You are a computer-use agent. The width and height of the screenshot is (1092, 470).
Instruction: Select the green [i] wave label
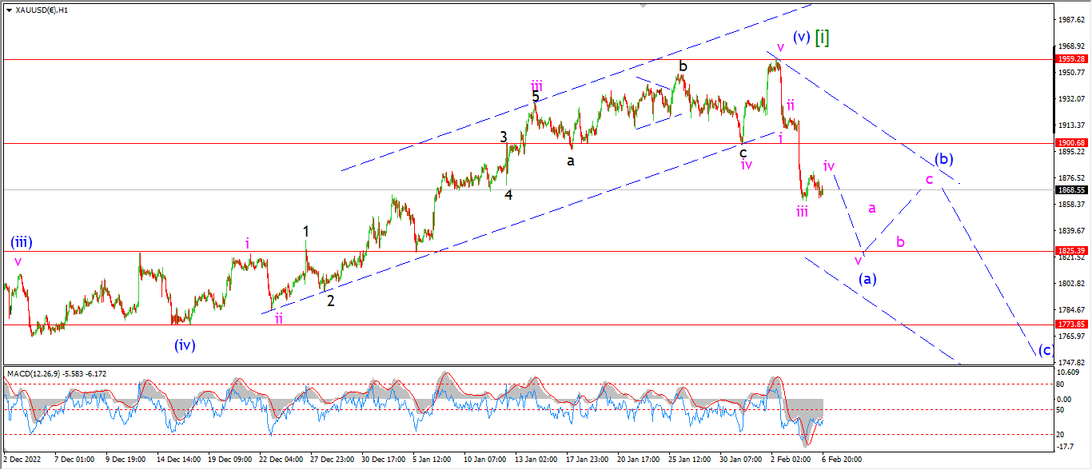pos(823,37)
